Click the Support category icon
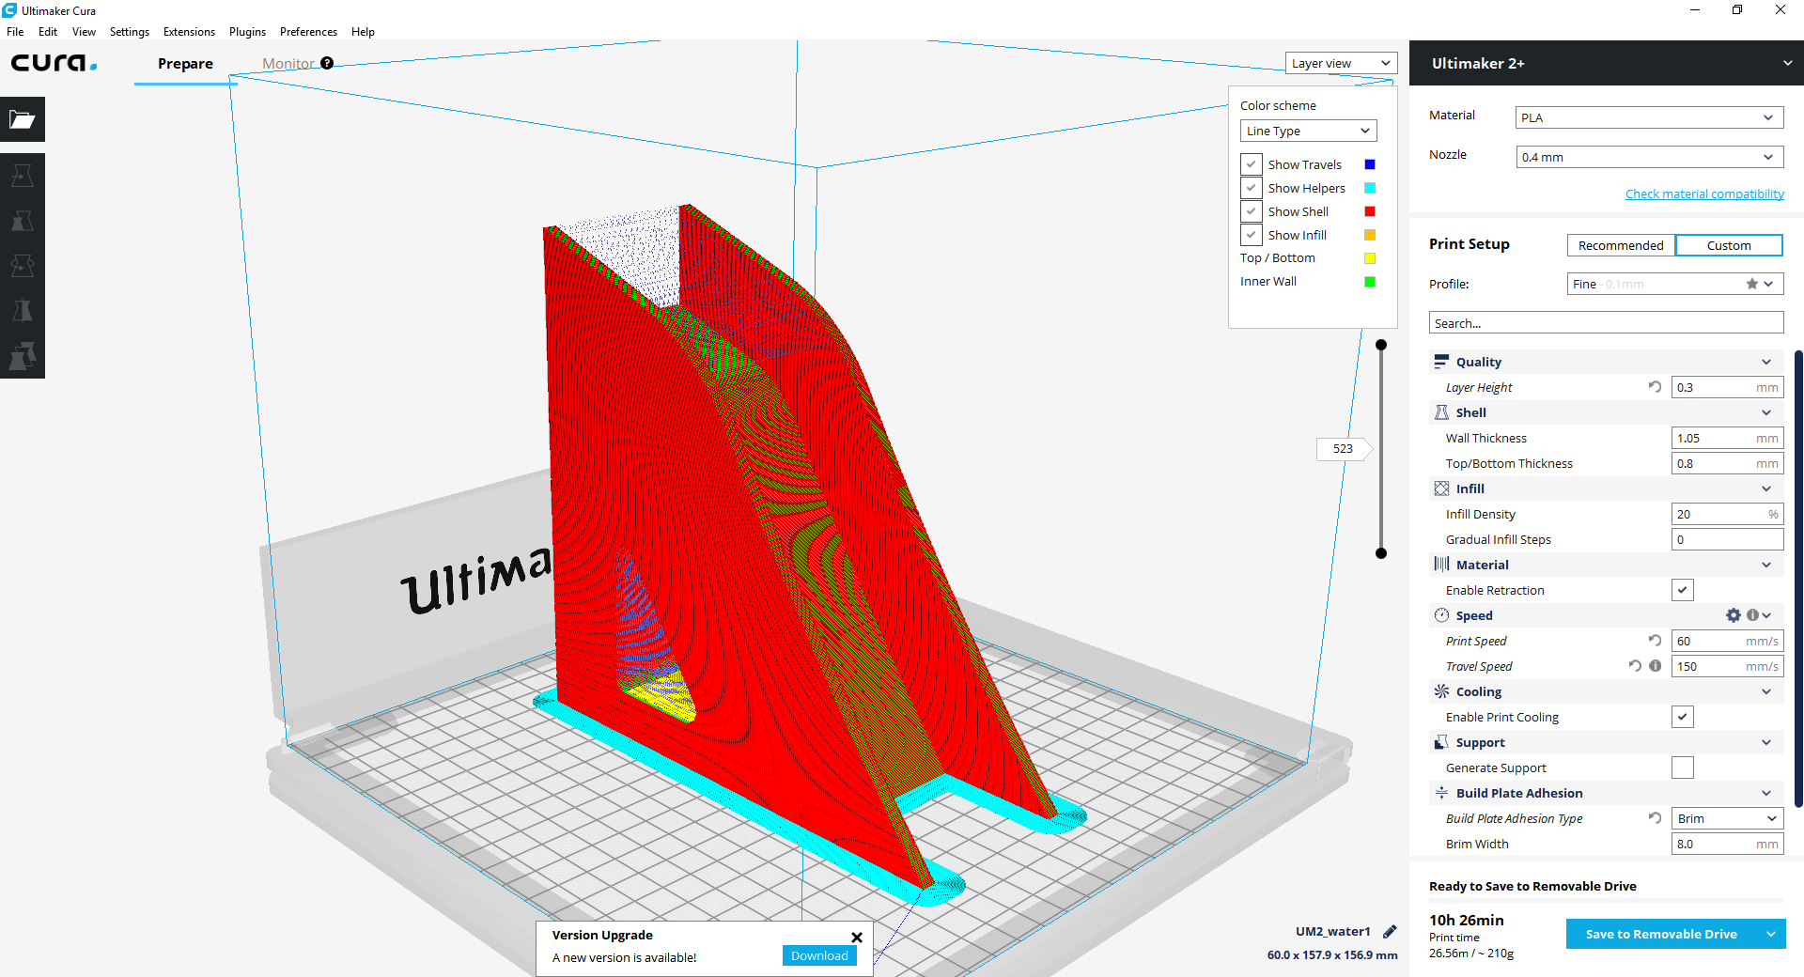 point(1441,742)
